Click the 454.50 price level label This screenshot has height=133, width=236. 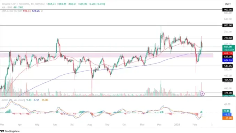(228, 80)
